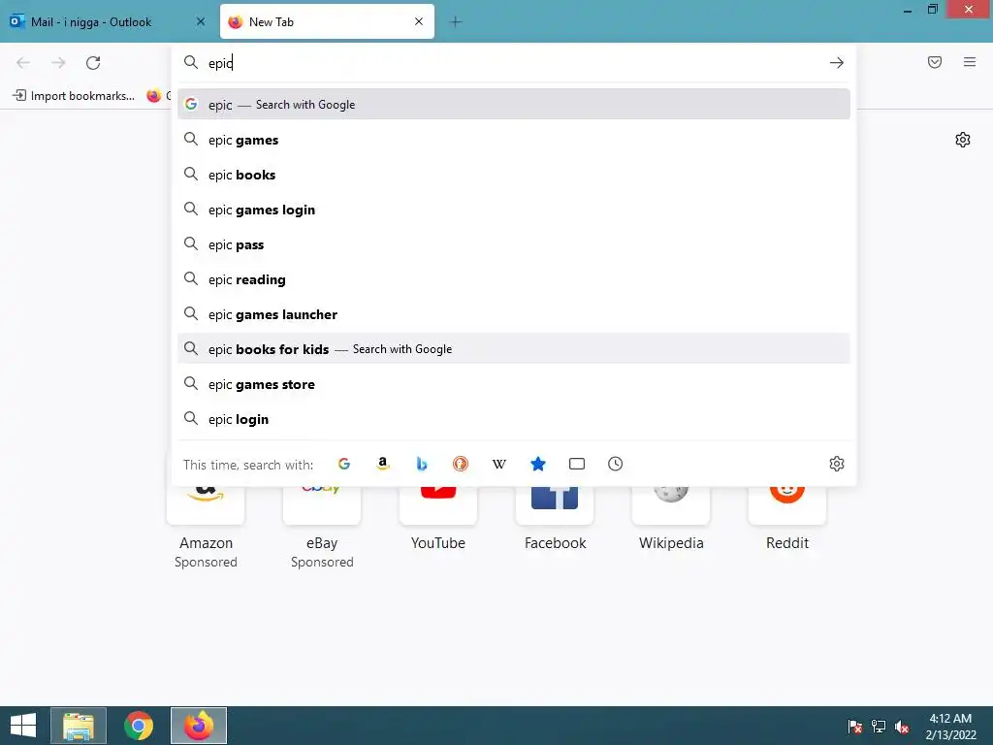Click Import bookmarks in bookmarks toolbar

pyautogui.click(x=74, y=96)
